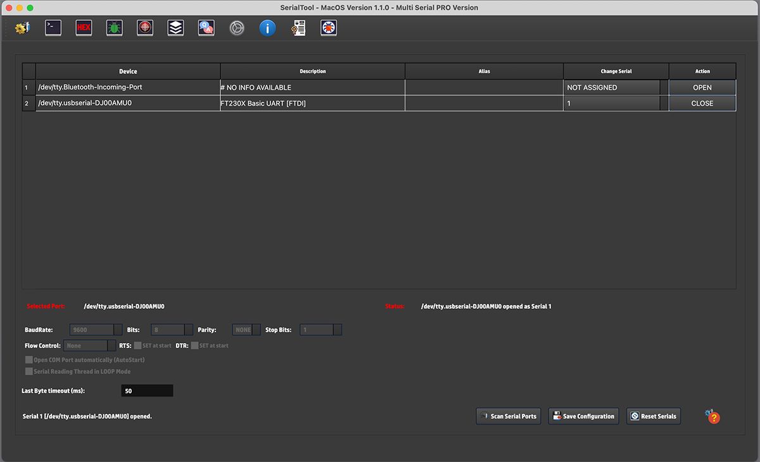Click the Last Byte timeout input field

point(147,390)
